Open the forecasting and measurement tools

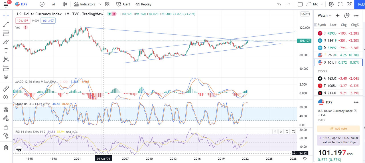pyautogui.click(x=6, y=68)
